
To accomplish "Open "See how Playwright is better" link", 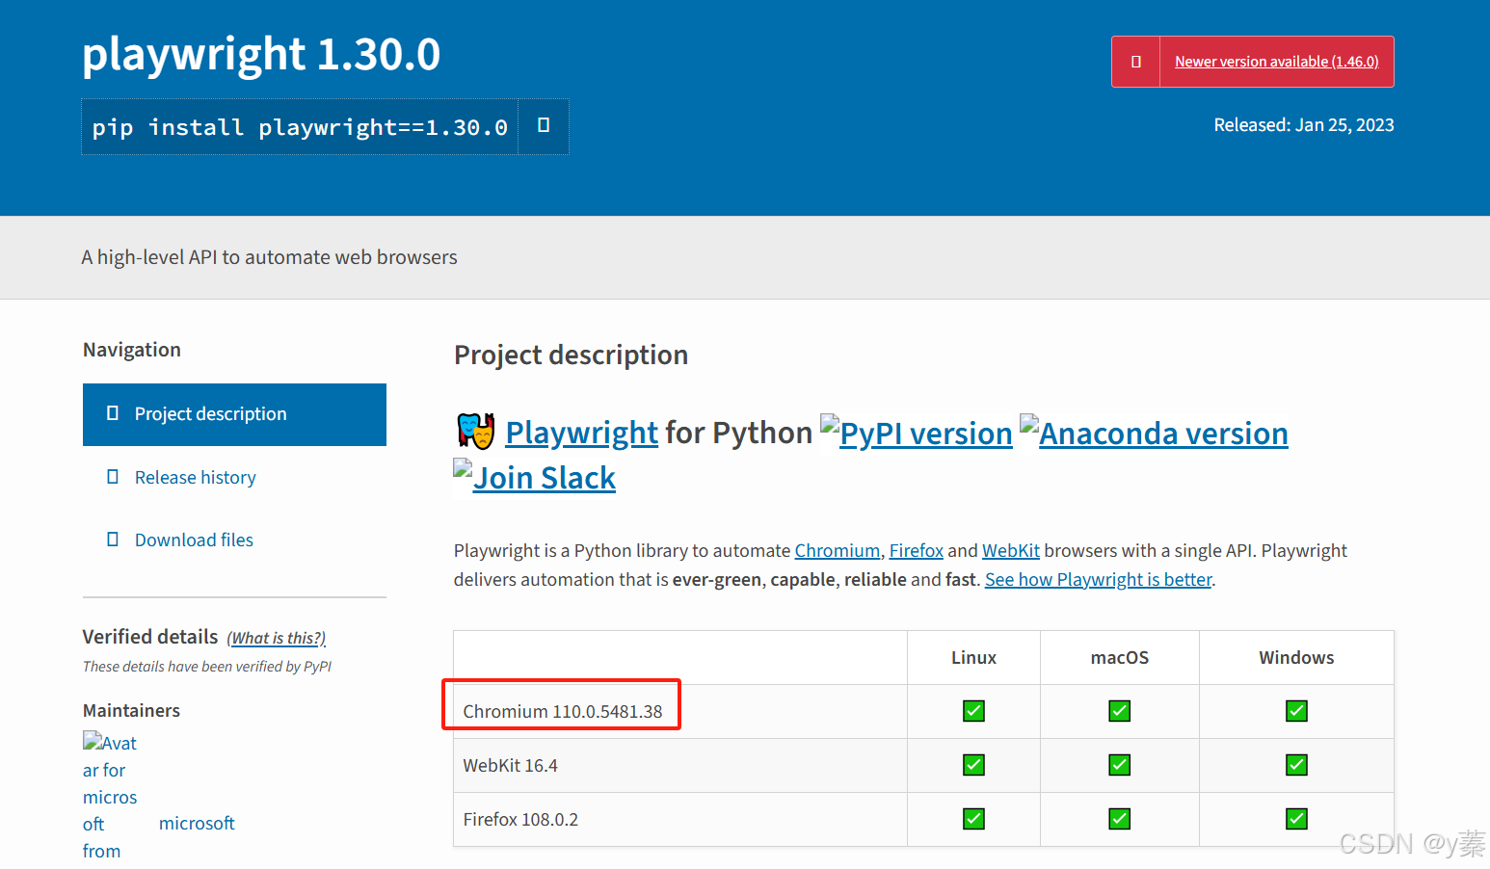I will [1098, 579].
